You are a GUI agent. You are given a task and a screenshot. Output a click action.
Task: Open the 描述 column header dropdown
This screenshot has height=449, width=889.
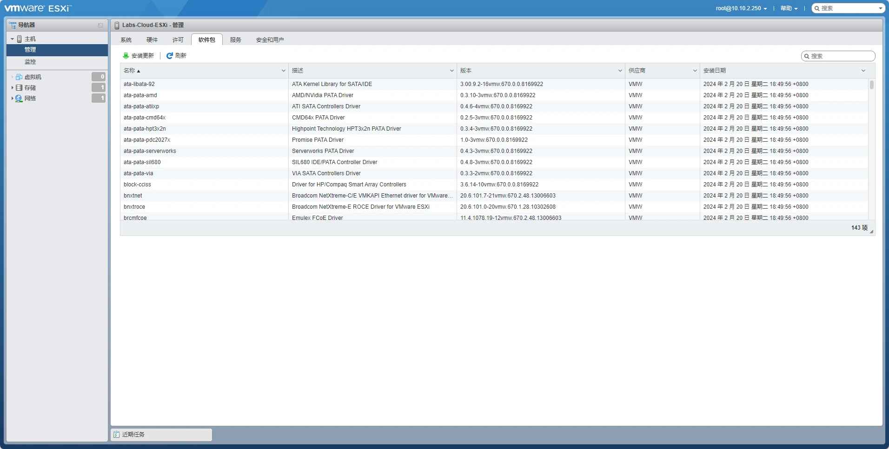coord(451,71)
